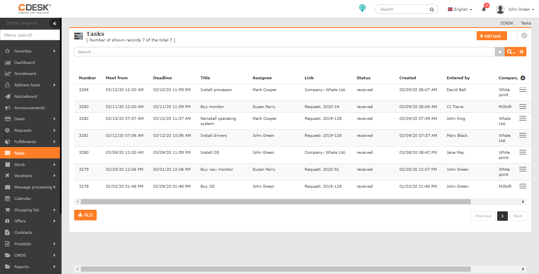This screenshot has height=274, width=539.
Task: Click the Dashboard chart icon
Action: click(7, 62)
